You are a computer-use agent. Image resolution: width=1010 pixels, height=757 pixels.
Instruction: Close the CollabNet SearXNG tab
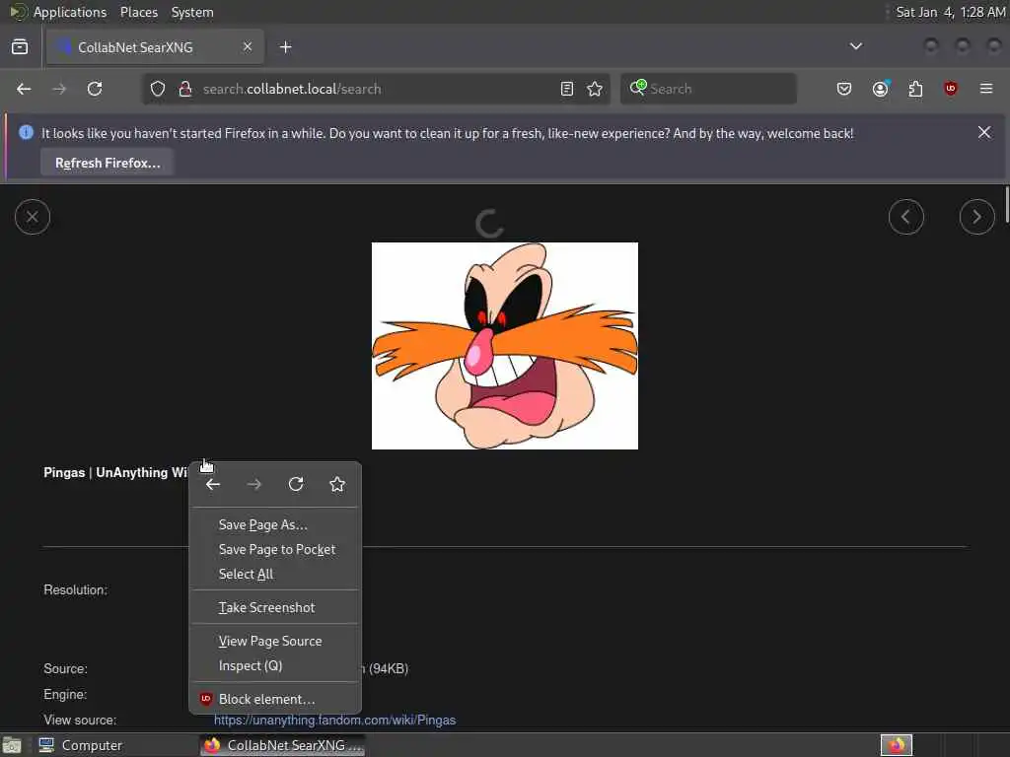coord(248,47)
